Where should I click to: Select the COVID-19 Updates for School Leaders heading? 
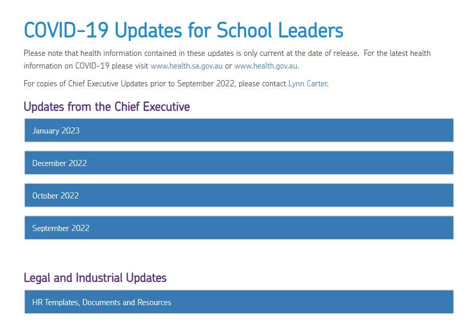point(183,30)
